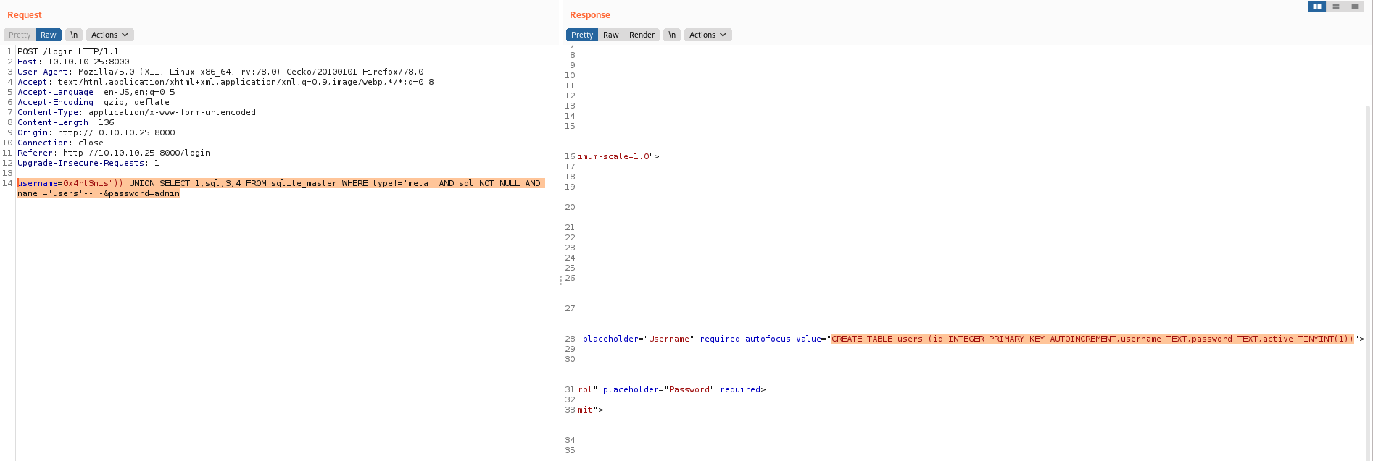
Task: Open the Request Actions dropdown
Action: click(110, 35)
